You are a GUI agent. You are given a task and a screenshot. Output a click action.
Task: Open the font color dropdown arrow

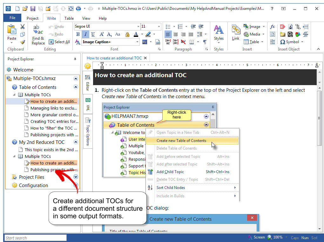coord(142,34)
